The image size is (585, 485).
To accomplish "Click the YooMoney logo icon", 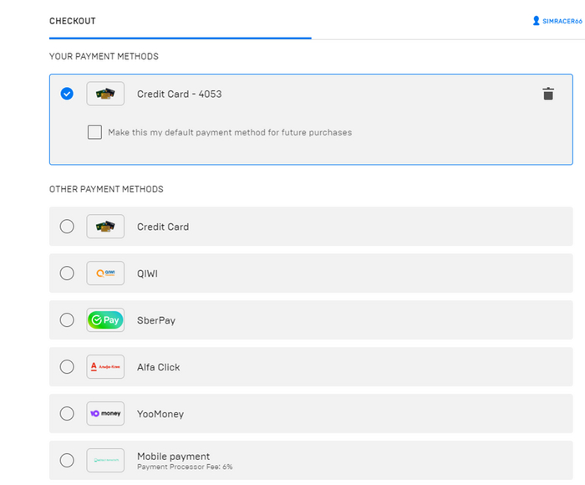I will point(105,414).
